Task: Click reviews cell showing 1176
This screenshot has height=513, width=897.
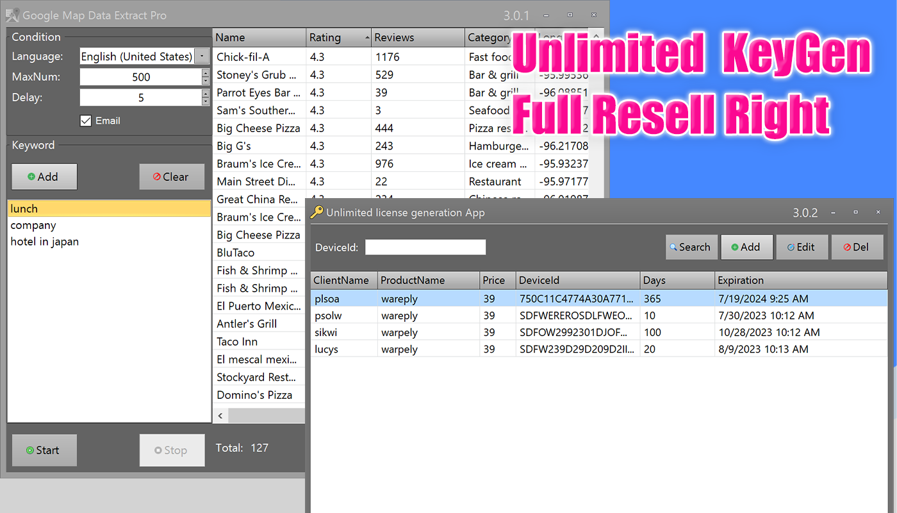Action: [418, 57]
